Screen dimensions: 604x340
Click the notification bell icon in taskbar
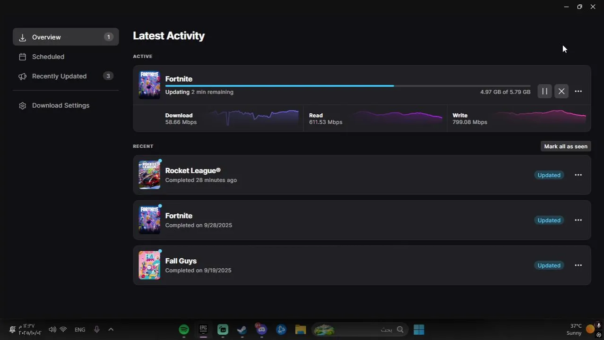(12, 330)
